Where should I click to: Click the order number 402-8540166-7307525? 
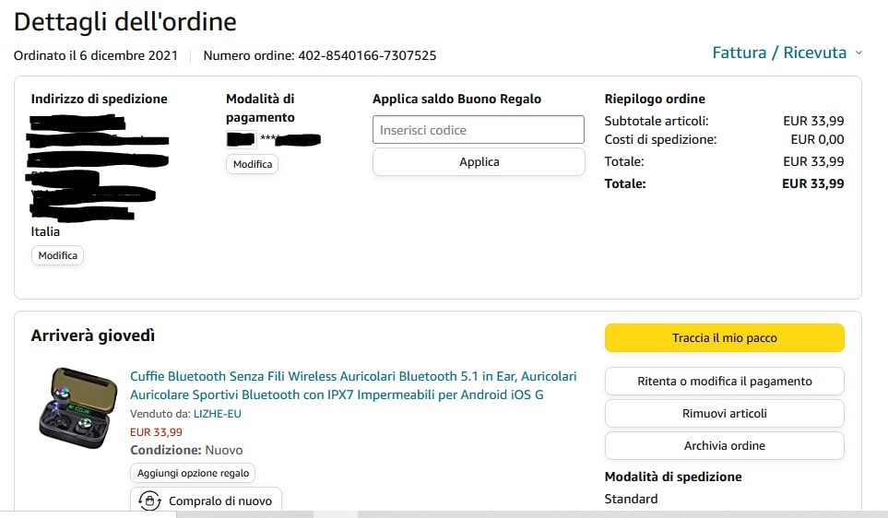[x=366, y=55]
